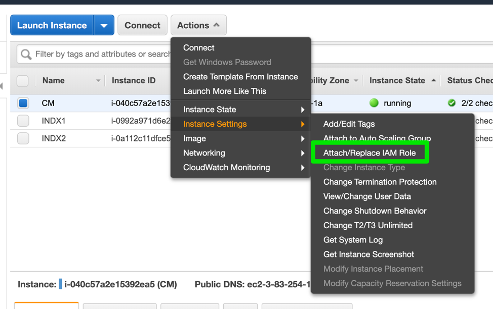Viewport: 493px width, 309px height.
Task: Click the Launch Instance button
Action: 51,25
